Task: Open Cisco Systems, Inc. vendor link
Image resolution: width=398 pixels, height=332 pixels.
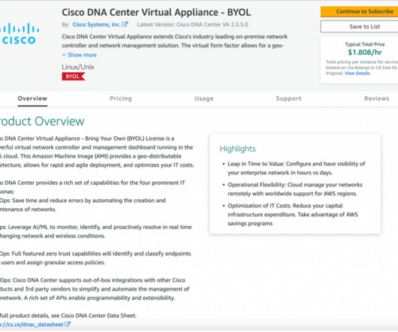Action: [x=96, y=24]
